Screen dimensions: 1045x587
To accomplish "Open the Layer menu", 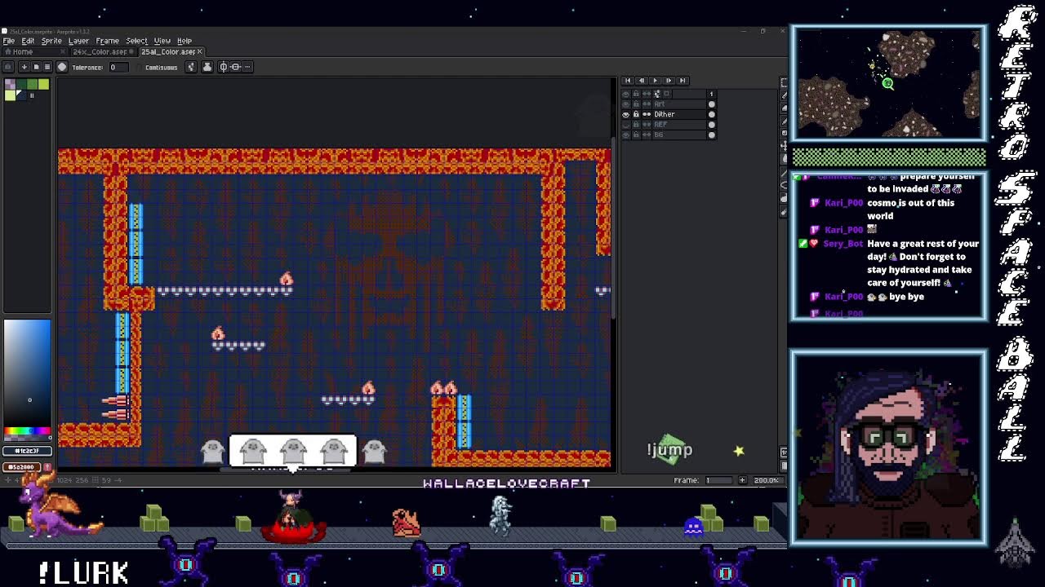I will point(78,41).
